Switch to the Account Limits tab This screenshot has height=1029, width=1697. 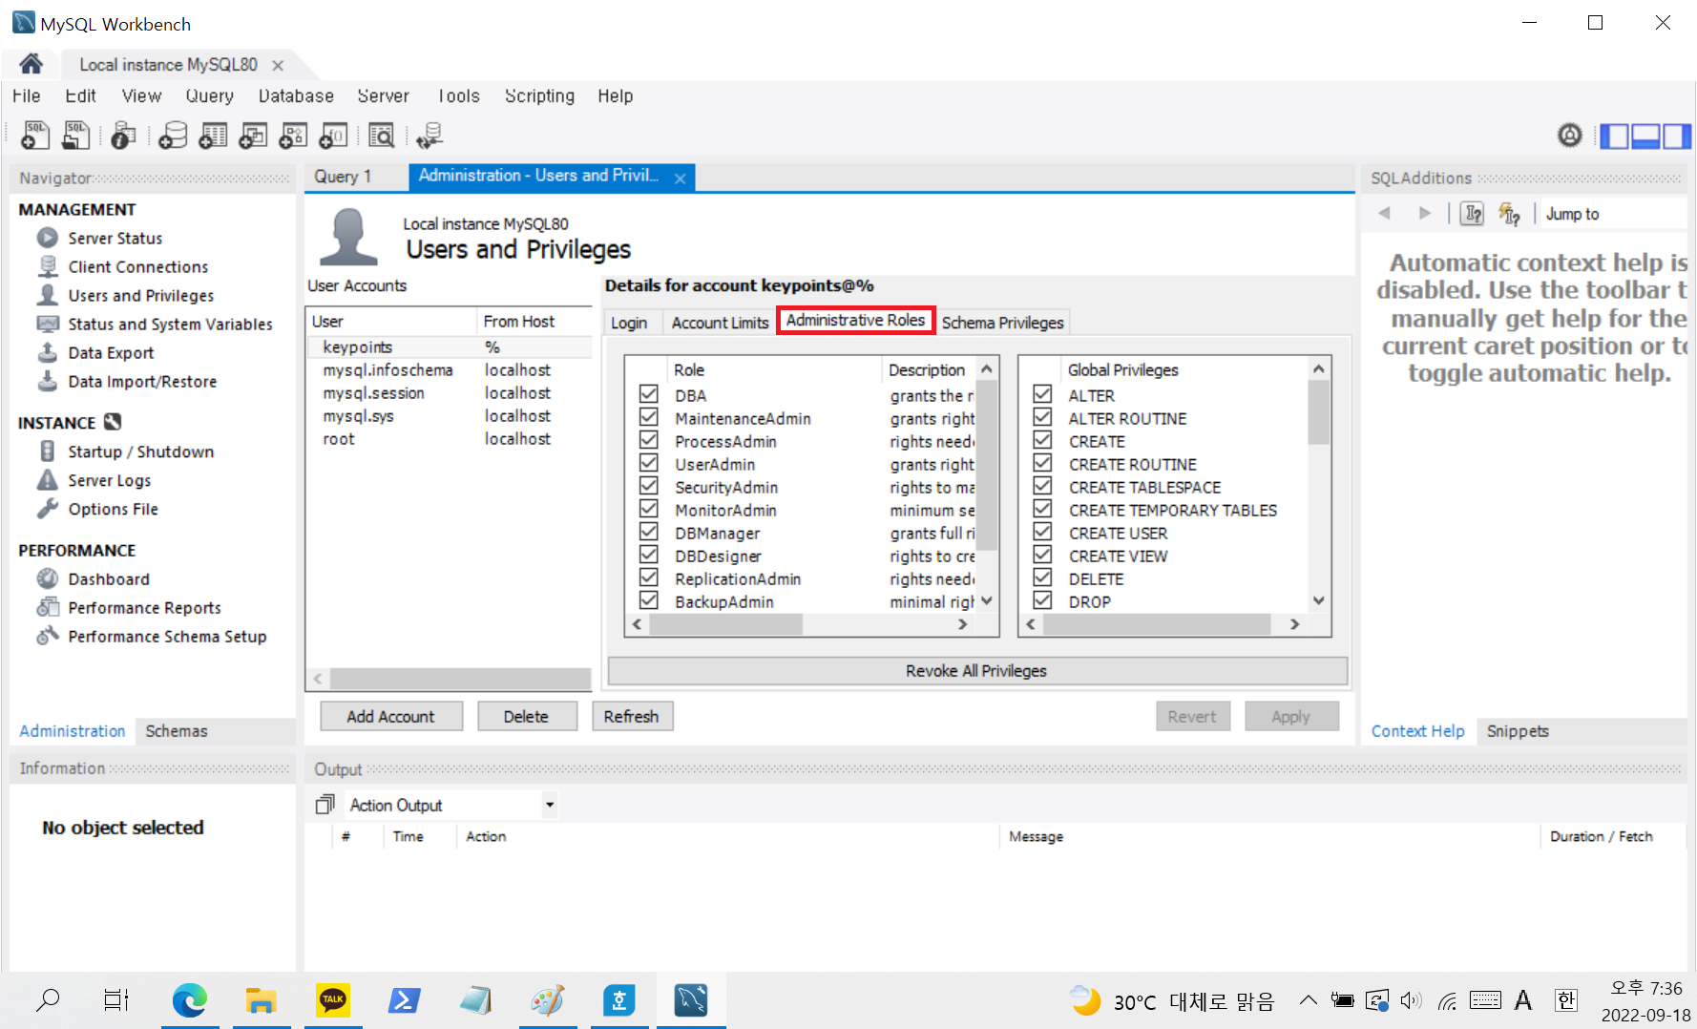[x=720, y=323]
